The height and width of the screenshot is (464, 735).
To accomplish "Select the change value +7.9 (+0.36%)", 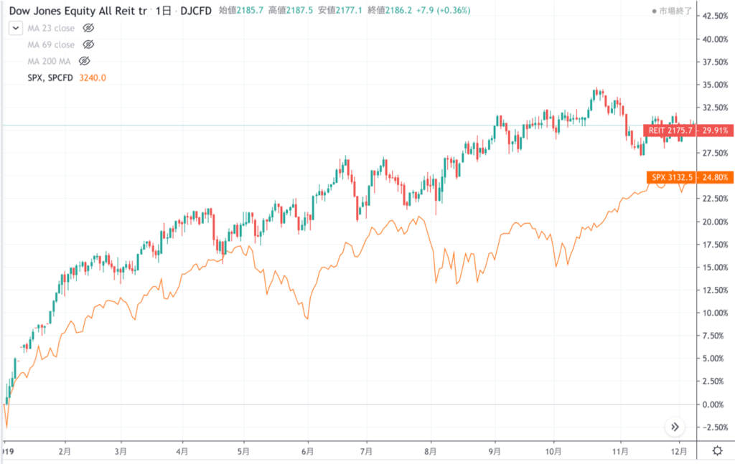I will point(444,10).
